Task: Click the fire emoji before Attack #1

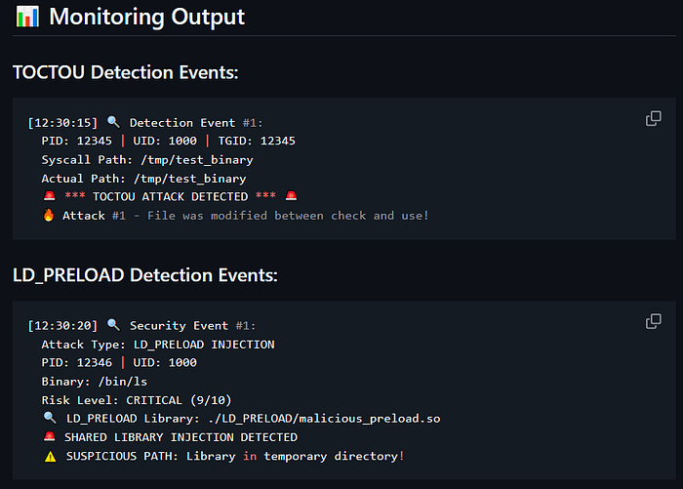Action: (49, 215)
